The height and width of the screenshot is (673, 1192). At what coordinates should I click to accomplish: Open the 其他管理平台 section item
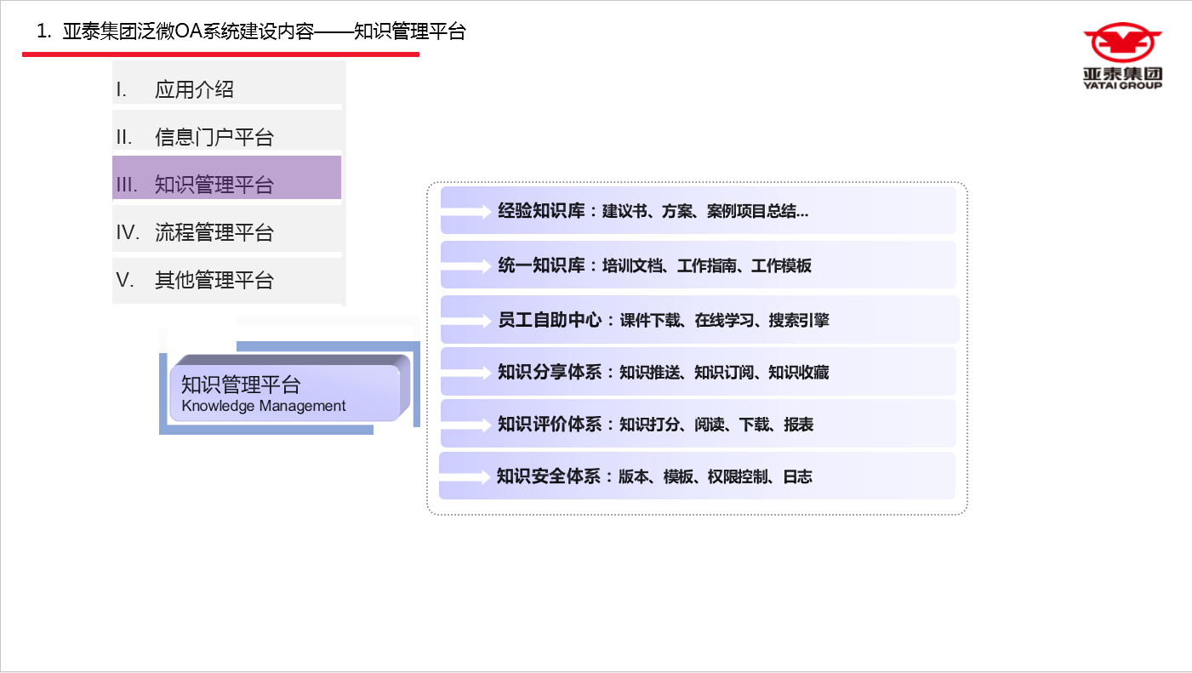(214, 280)
